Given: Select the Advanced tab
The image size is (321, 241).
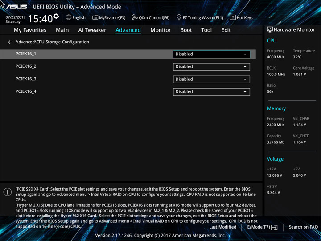Looking at the screenshot, I should pos(128,30).
